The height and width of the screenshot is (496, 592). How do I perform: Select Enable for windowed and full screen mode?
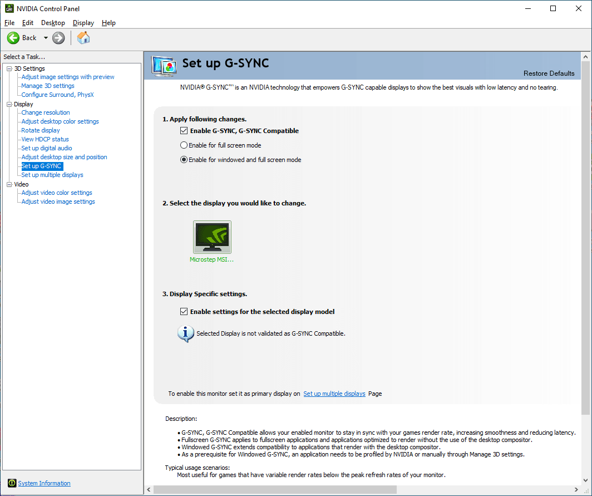point(184,160)
